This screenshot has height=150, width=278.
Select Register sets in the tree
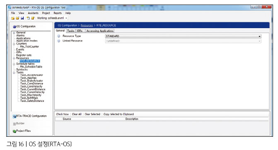[24, 56]
